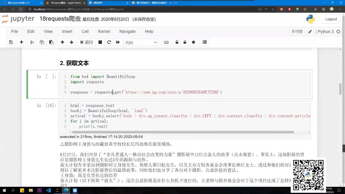Cut selected cells using the scissors icon
345x194 pixels.
click(x=32, y=42)
